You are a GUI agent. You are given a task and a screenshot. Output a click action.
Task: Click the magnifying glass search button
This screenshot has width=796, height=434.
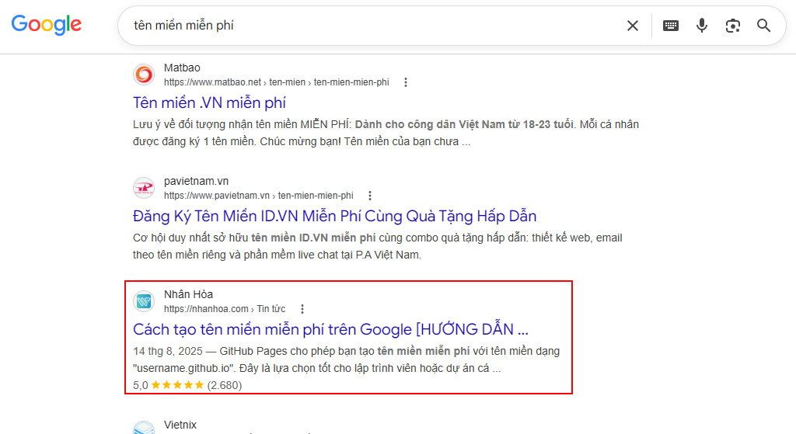(x=763, y=26)
